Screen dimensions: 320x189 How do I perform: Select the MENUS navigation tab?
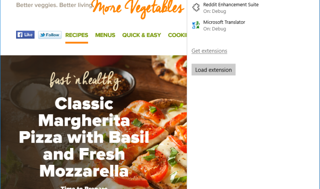point(105,35)
